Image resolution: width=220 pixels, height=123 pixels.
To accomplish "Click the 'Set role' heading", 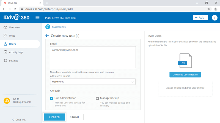I will pyautogui.click(x=55, y=91).
